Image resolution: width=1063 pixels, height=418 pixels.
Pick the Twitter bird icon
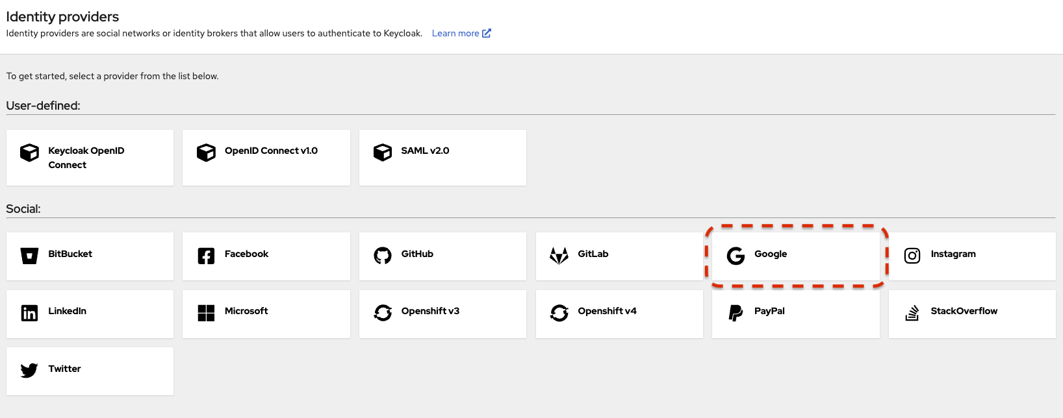coord(29,371)
